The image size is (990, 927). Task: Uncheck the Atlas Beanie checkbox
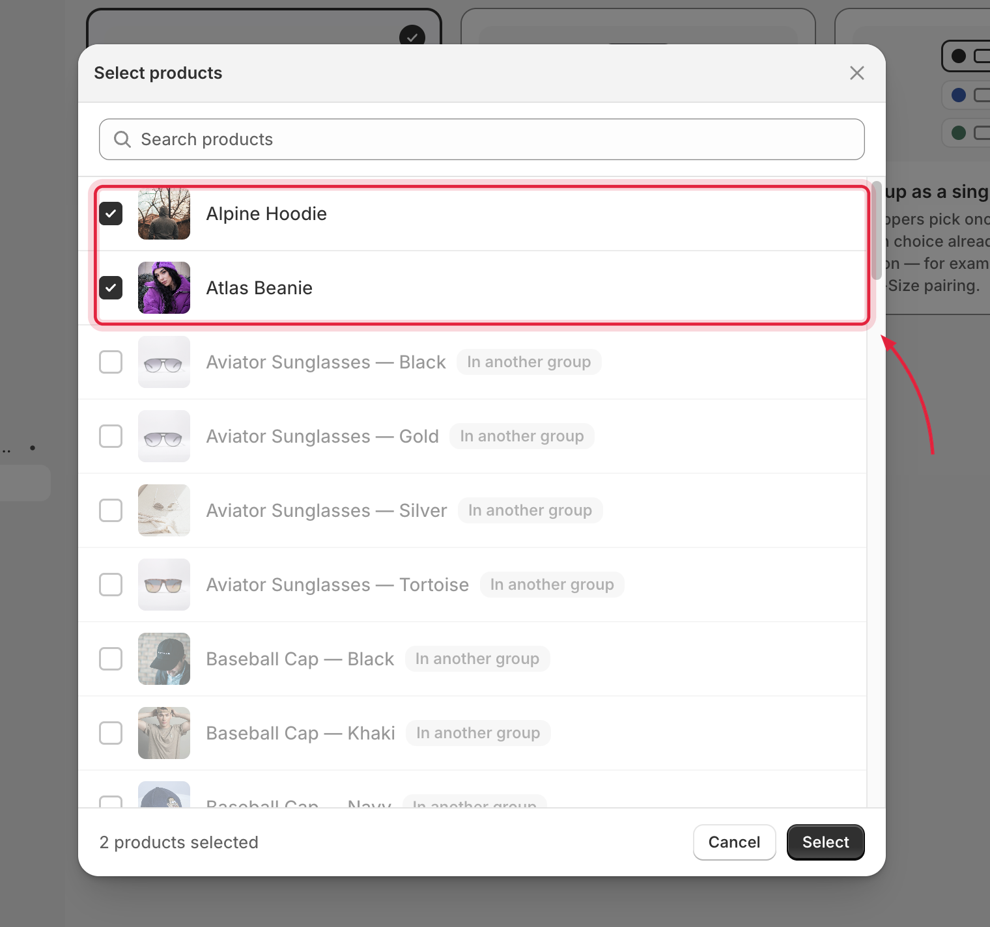[x=111, y=288]
